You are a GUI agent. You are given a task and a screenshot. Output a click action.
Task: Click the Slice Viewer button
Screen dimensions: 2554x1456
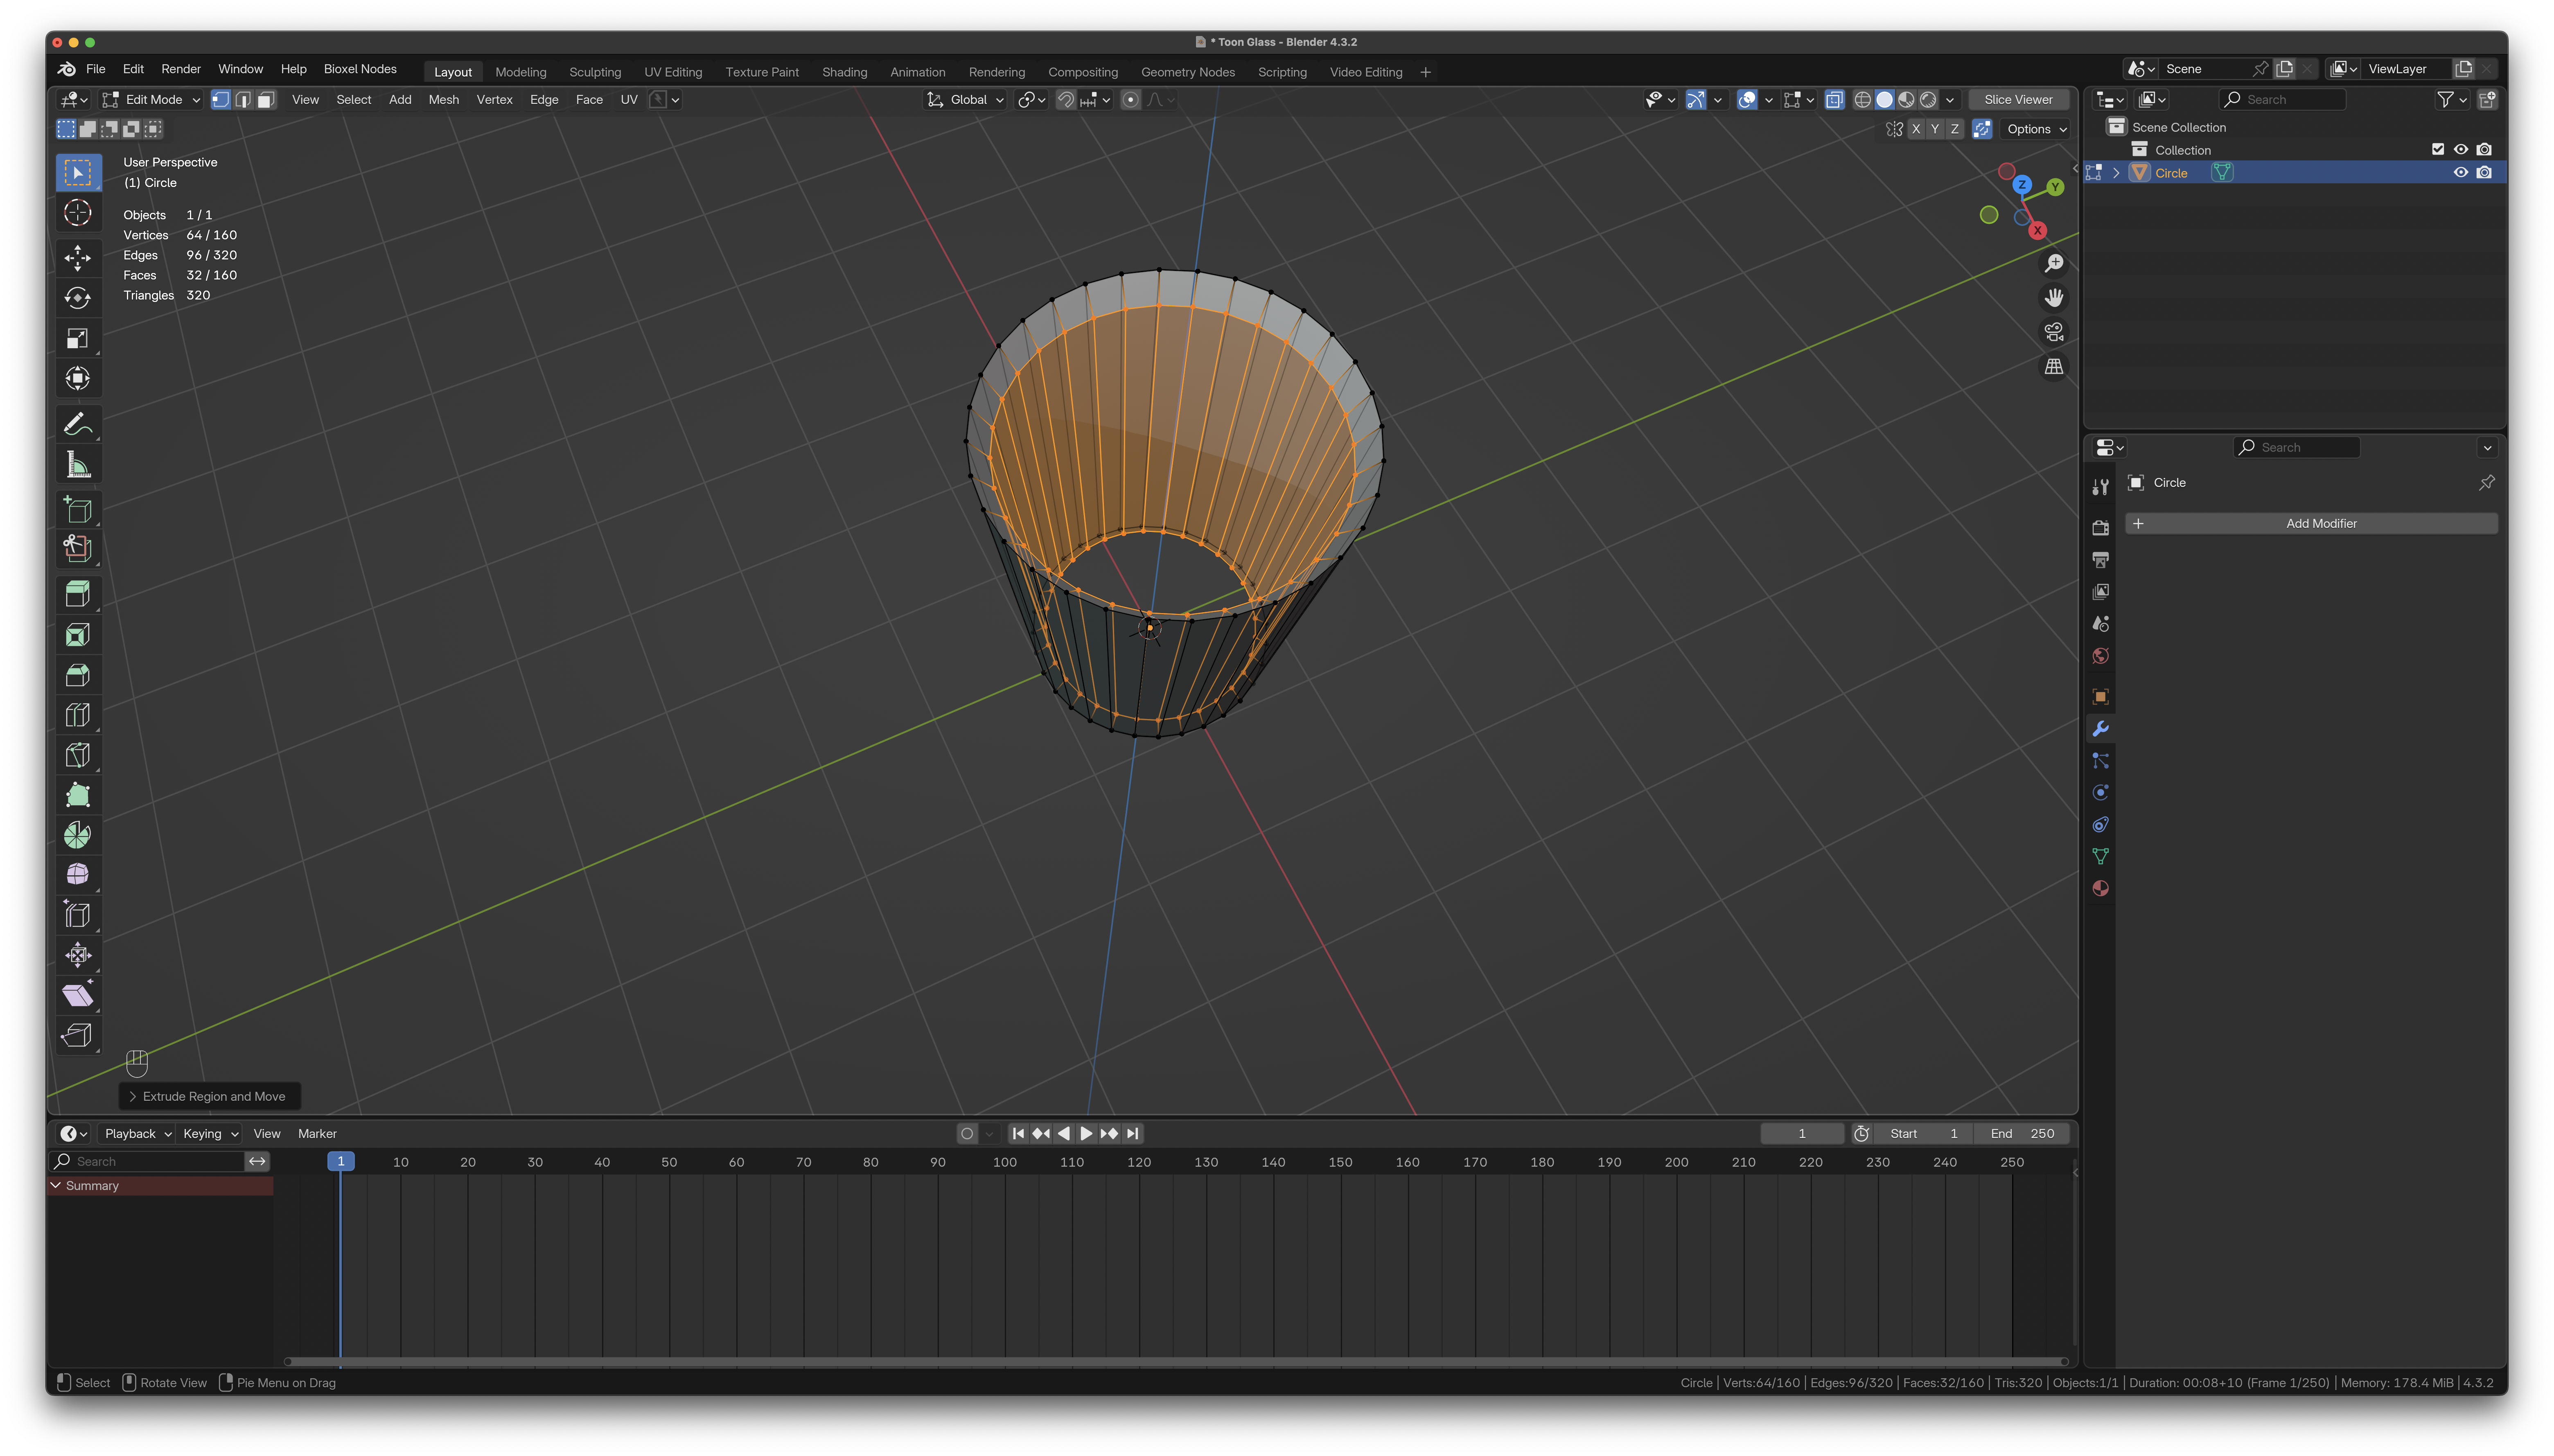[2018, 99]
